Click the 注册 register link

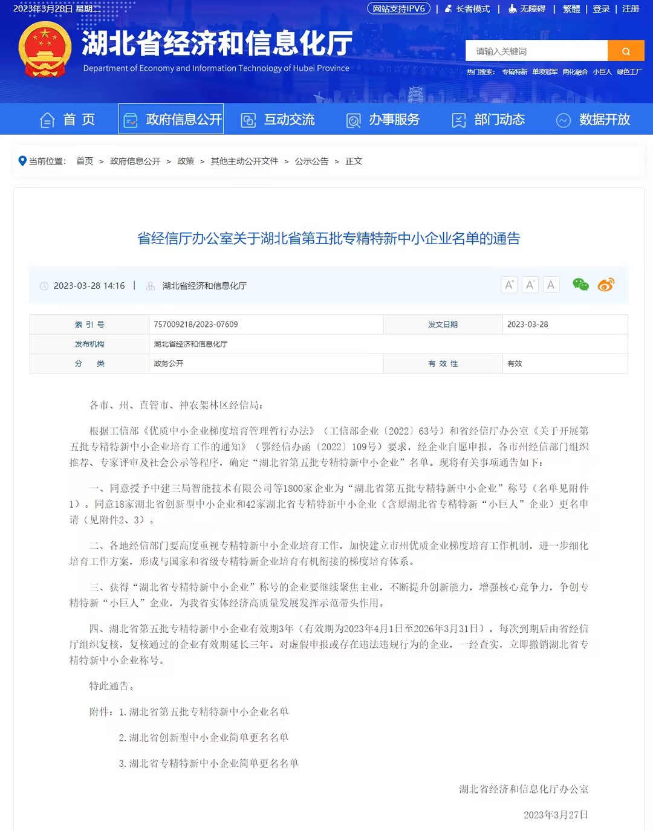(x=631, y=9)
